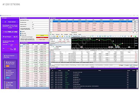Image resolution: width=139 pixels, height=104 pixels.
Task: Click the flame icon next to the balance
Action: coord(3,32)
